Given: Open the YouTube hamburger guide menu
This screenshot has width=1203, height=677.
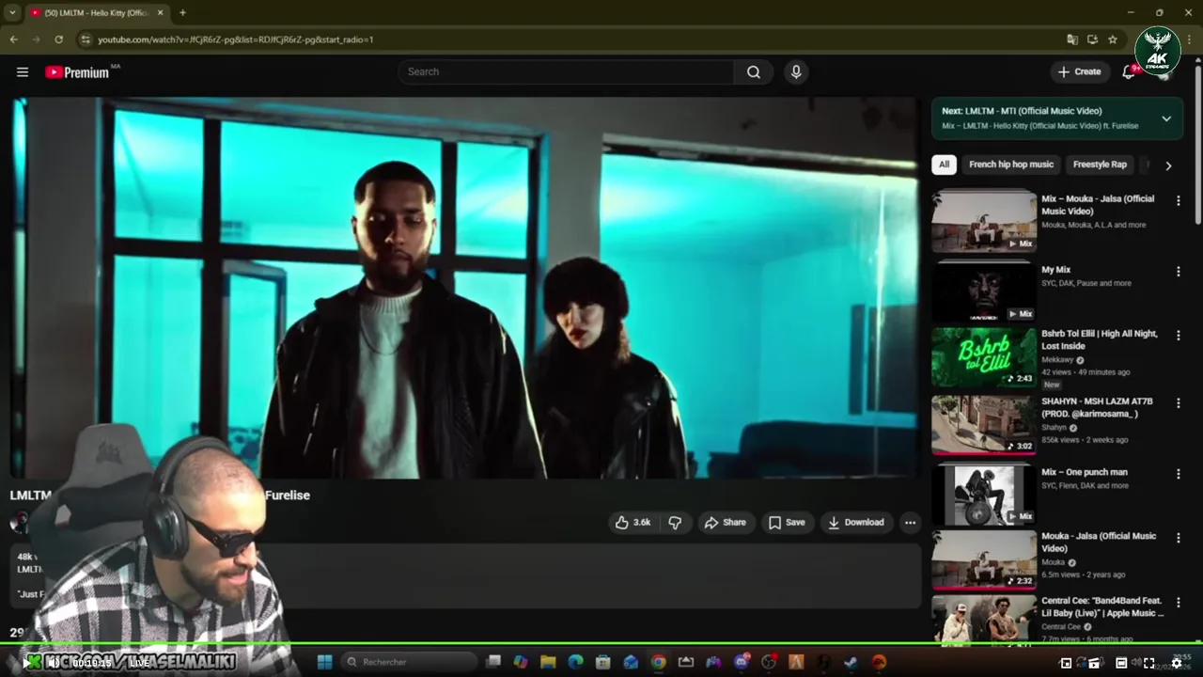Looking at the screenshot, I should click(23, 72).
